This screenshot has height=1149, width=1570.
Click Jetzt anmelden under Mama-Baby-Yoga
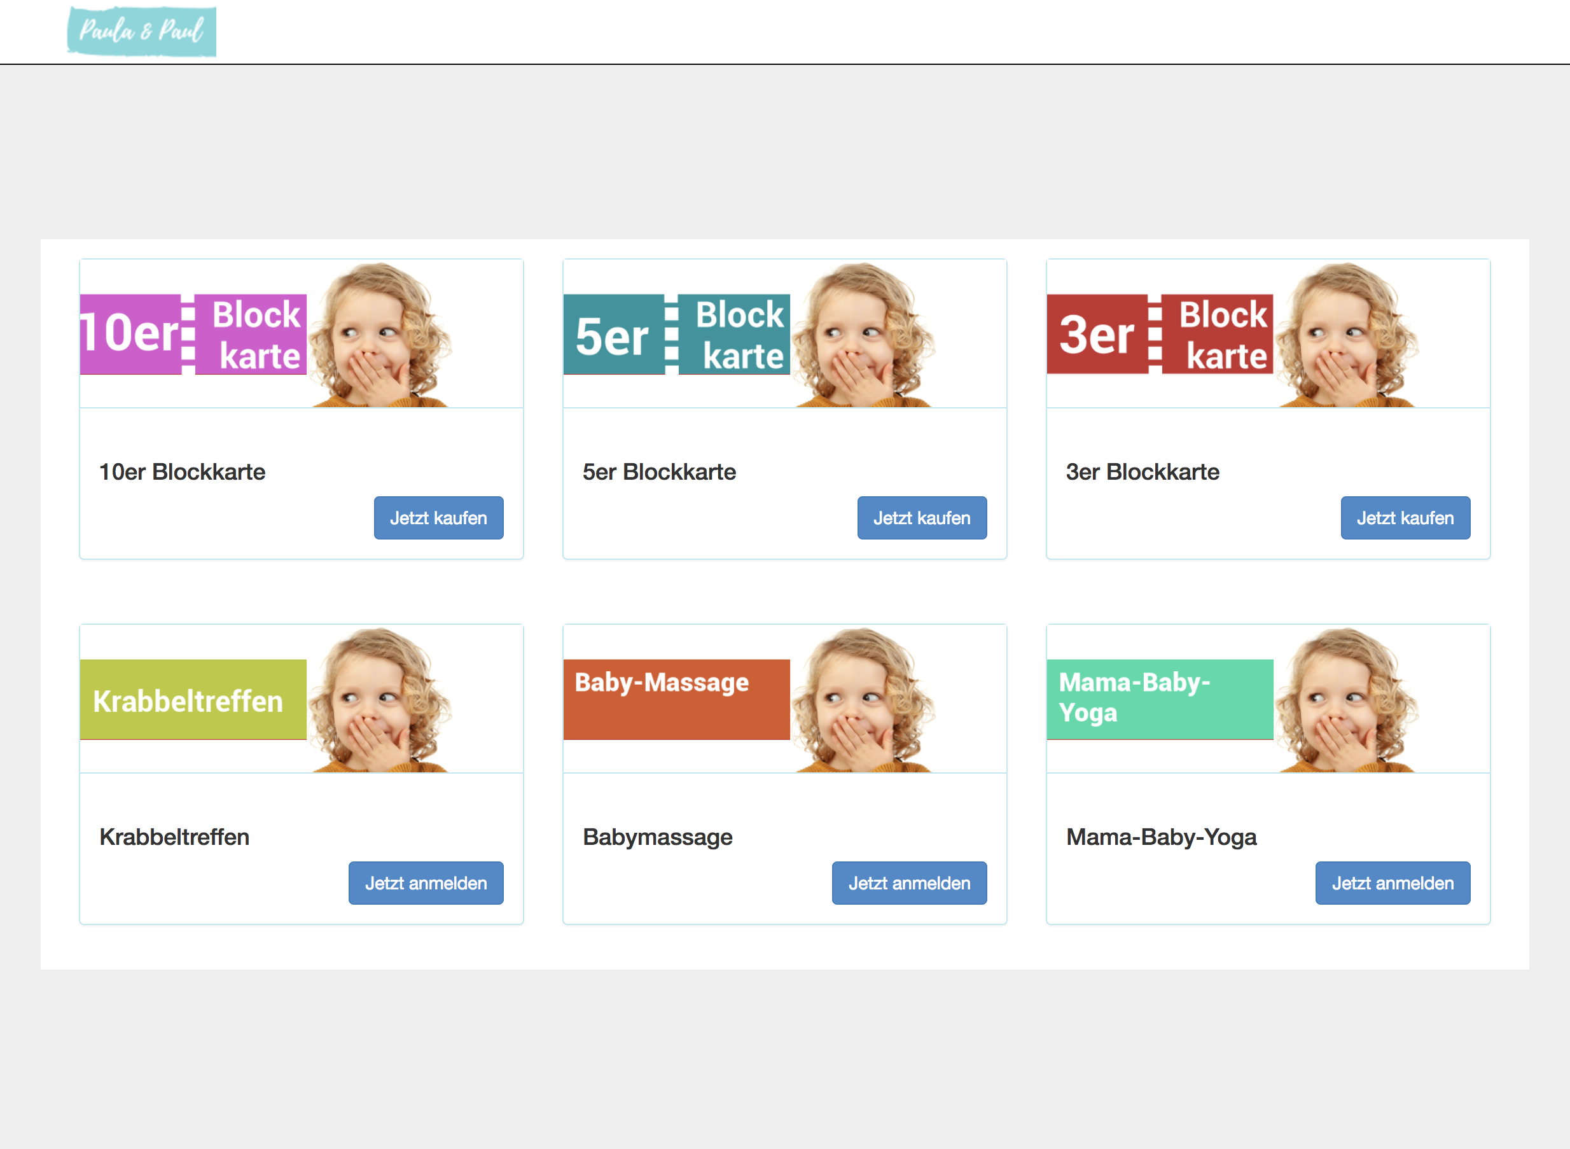pyautogui.click(x=1392, y=882)
